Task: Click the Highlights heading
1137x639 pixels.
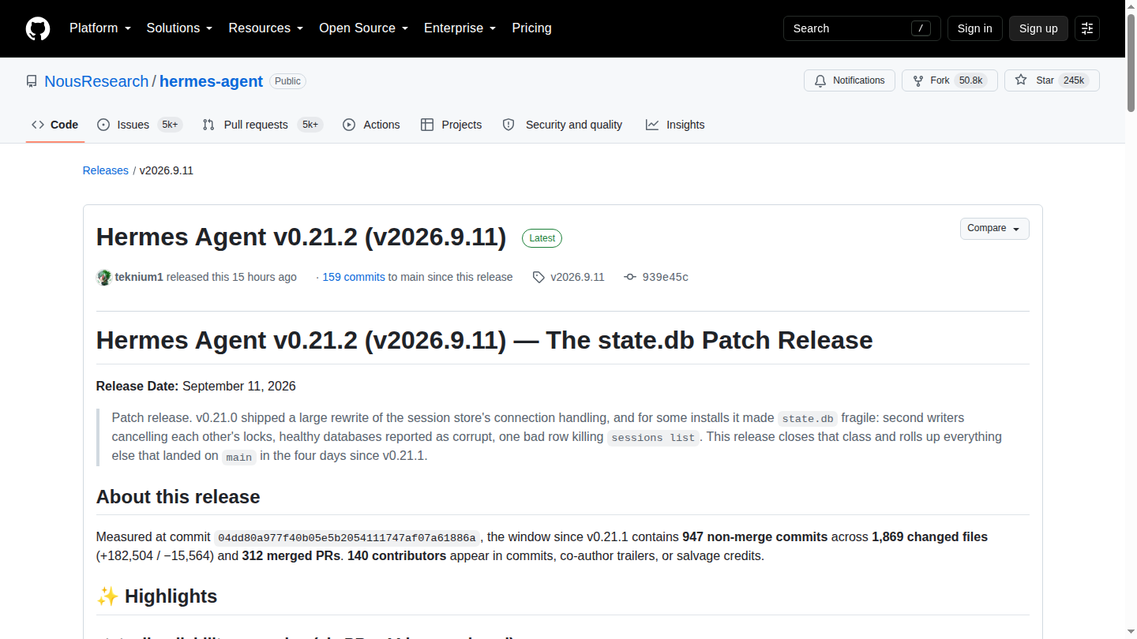Action: click(156, 596)
